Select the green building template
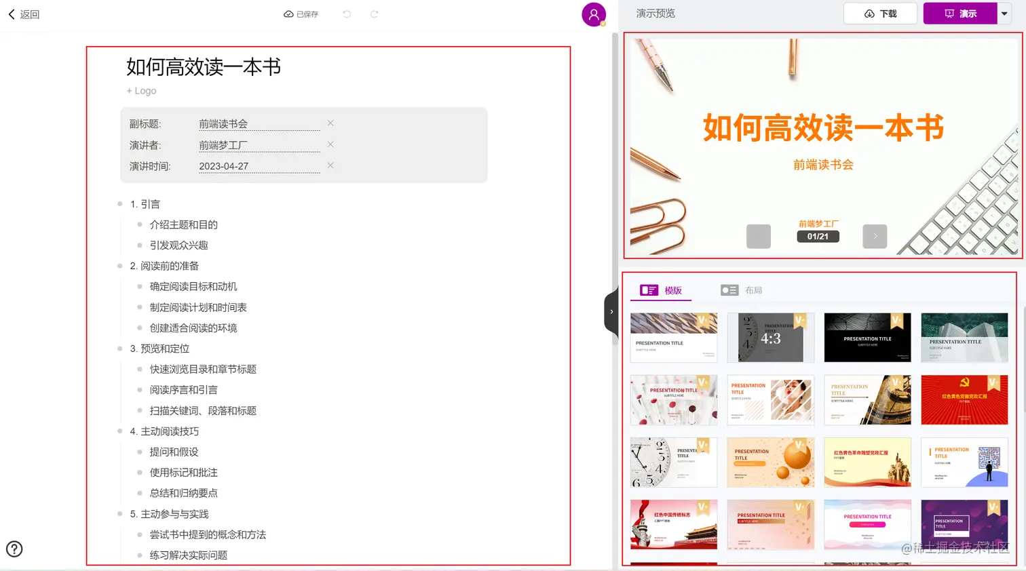Image resolution: width=1026 pixels, height=571 pixels. [x=964, y=338]
